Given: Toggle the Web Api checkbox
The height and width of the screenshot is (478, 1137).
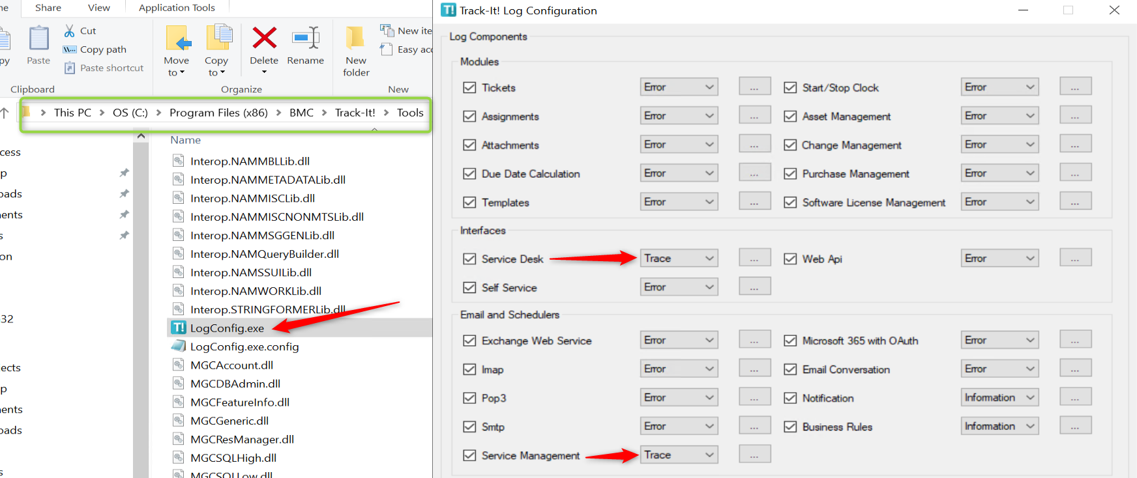Looking at the screenshot, I should (x=790, y=259).
